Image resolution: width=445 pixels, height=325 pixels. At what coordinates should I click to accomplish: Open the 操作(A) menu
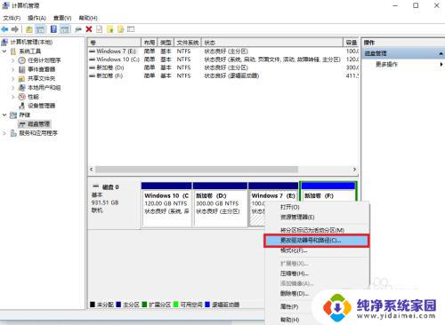point(36,18)
